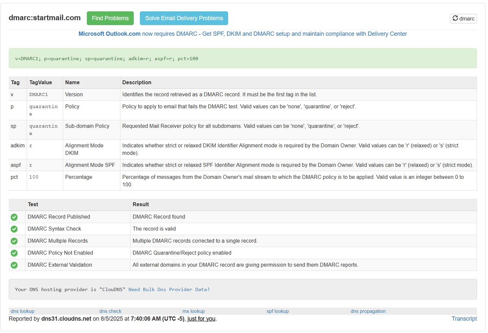Image resolution: width=488 pixels, height=333 pixels.
Task: Open the dns propagation link
Action: click(368, 311)
